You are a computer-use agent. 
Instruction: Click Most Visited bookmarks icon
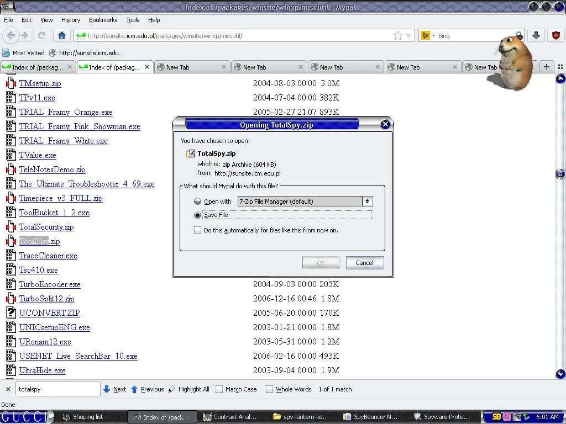tap(6, 53)
